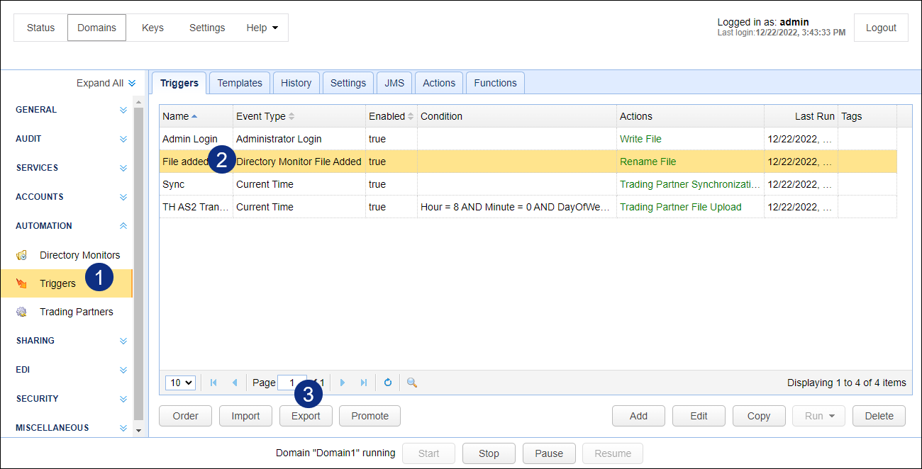Open the Help dropdown menu

click(262, 28)
